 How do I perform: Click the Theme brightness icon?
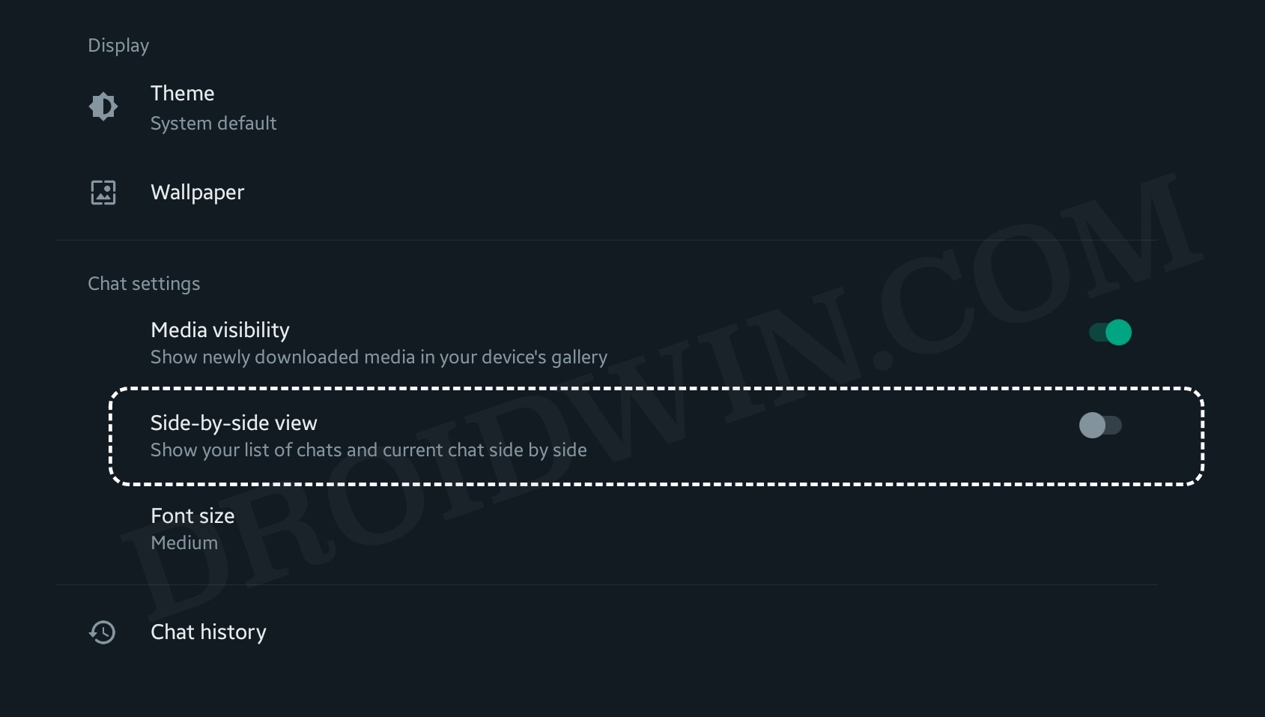tap(103, 106)
